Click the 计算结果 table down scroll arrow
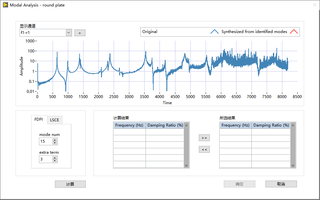Image resolution: width=320 pixels, height=200 pixels. (x=186, y=166)
